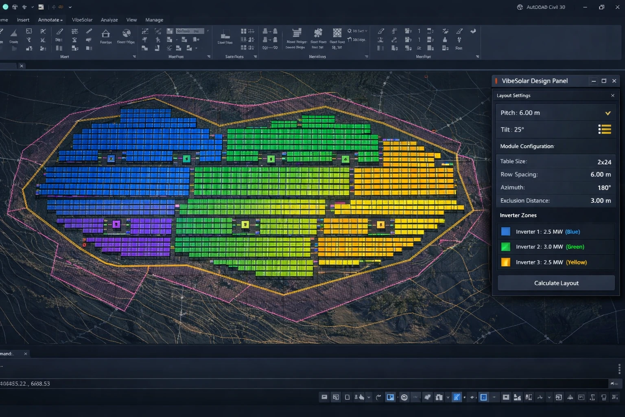Click the large stacked layers ribbon icon
The image size is (625, 417).
(297, 33)
